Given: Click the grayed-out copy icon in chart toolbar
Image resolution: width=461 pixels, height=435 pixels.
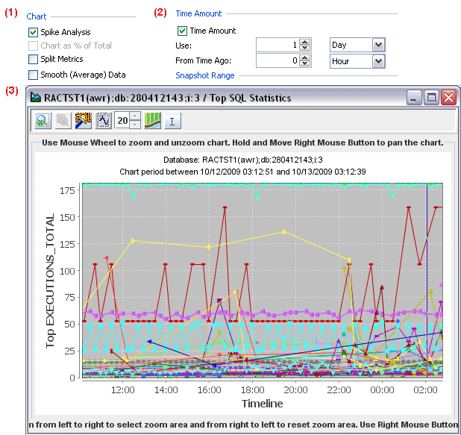Looking at the screenshot, I should click(63, 120).
